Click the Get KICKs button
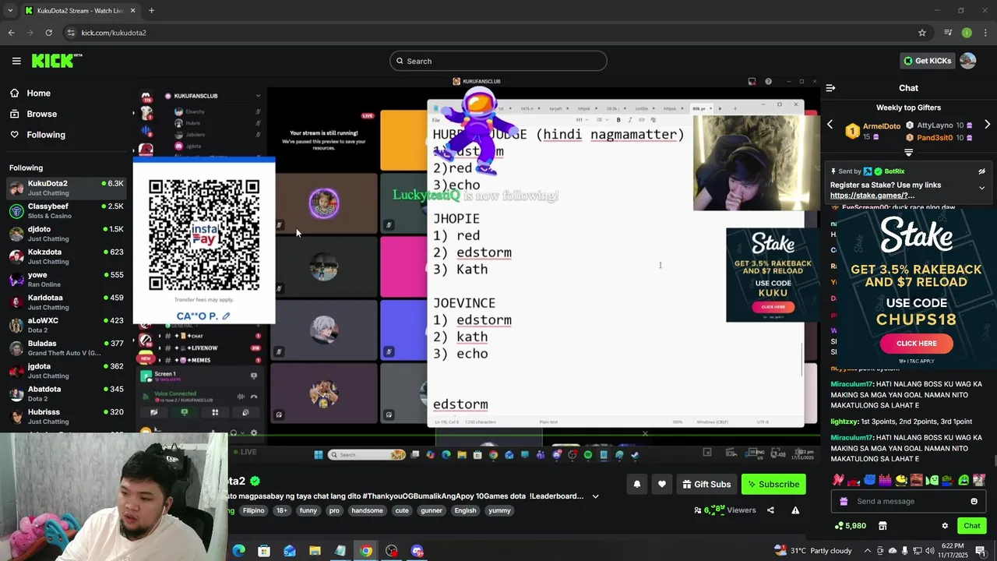 pos(926,61)
